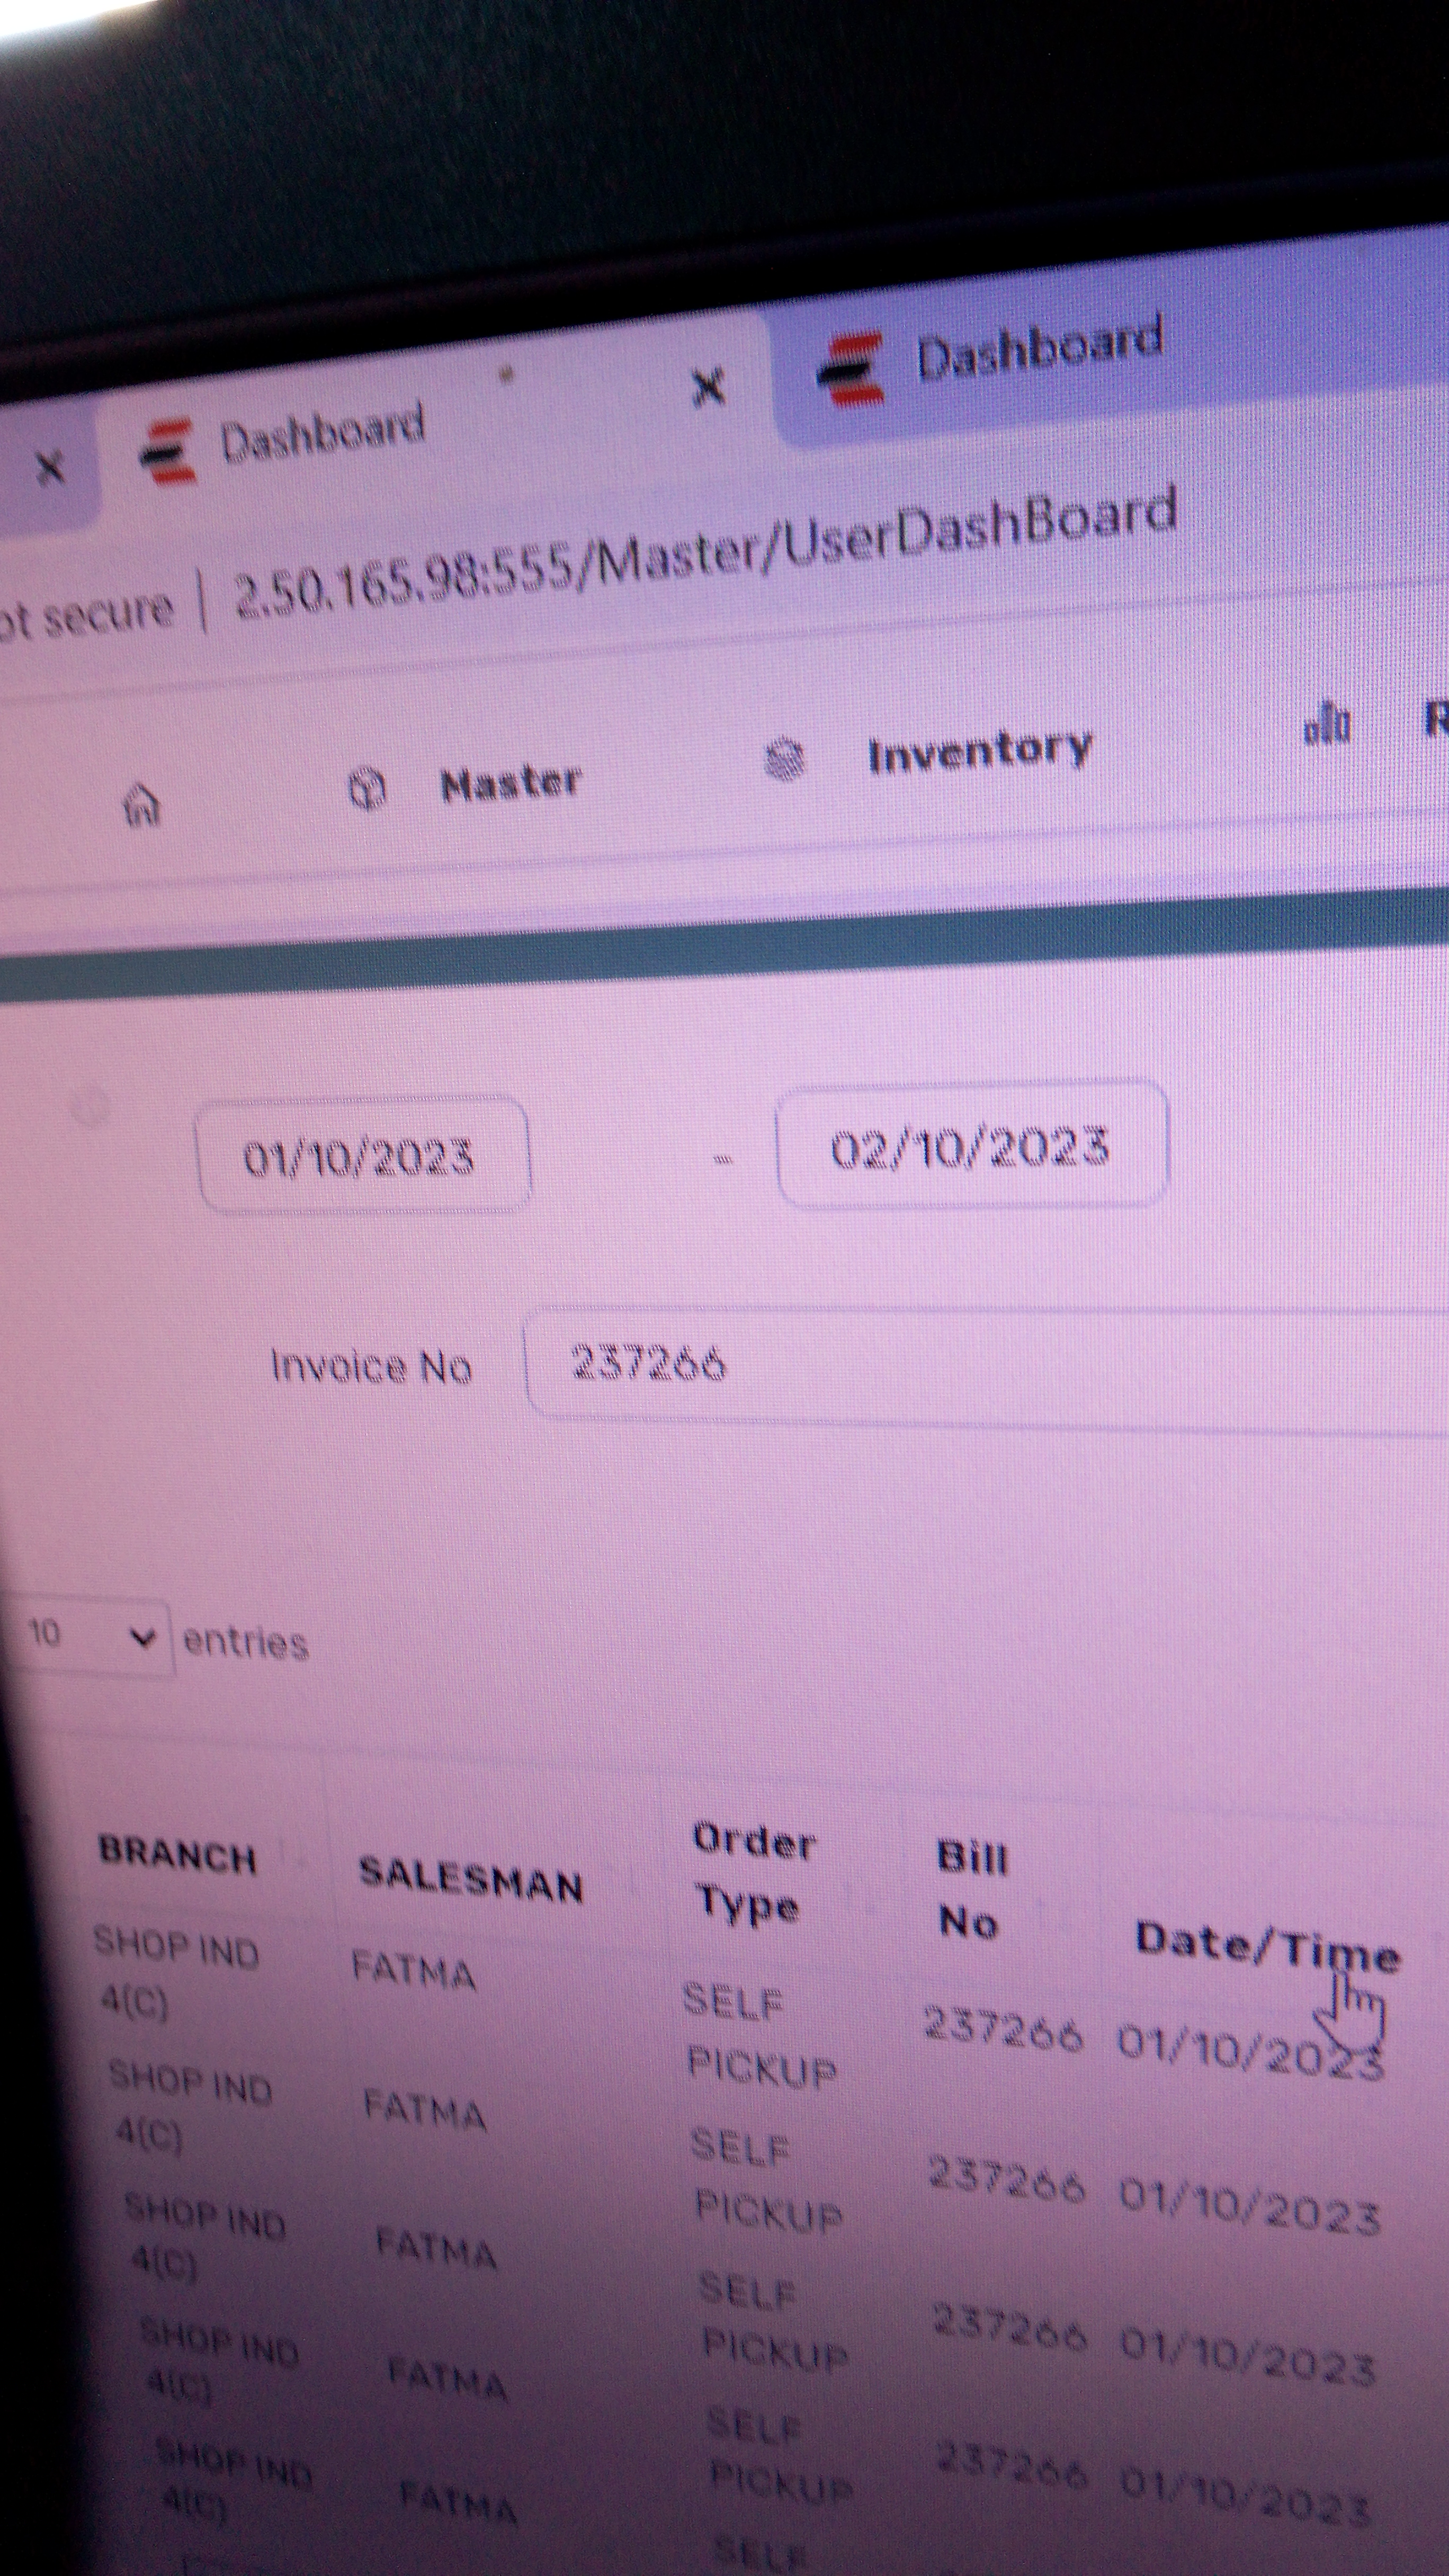Screen dimensions: 1449x2576
Task: Close the leftmost browser tab
Action: (49, 468)
